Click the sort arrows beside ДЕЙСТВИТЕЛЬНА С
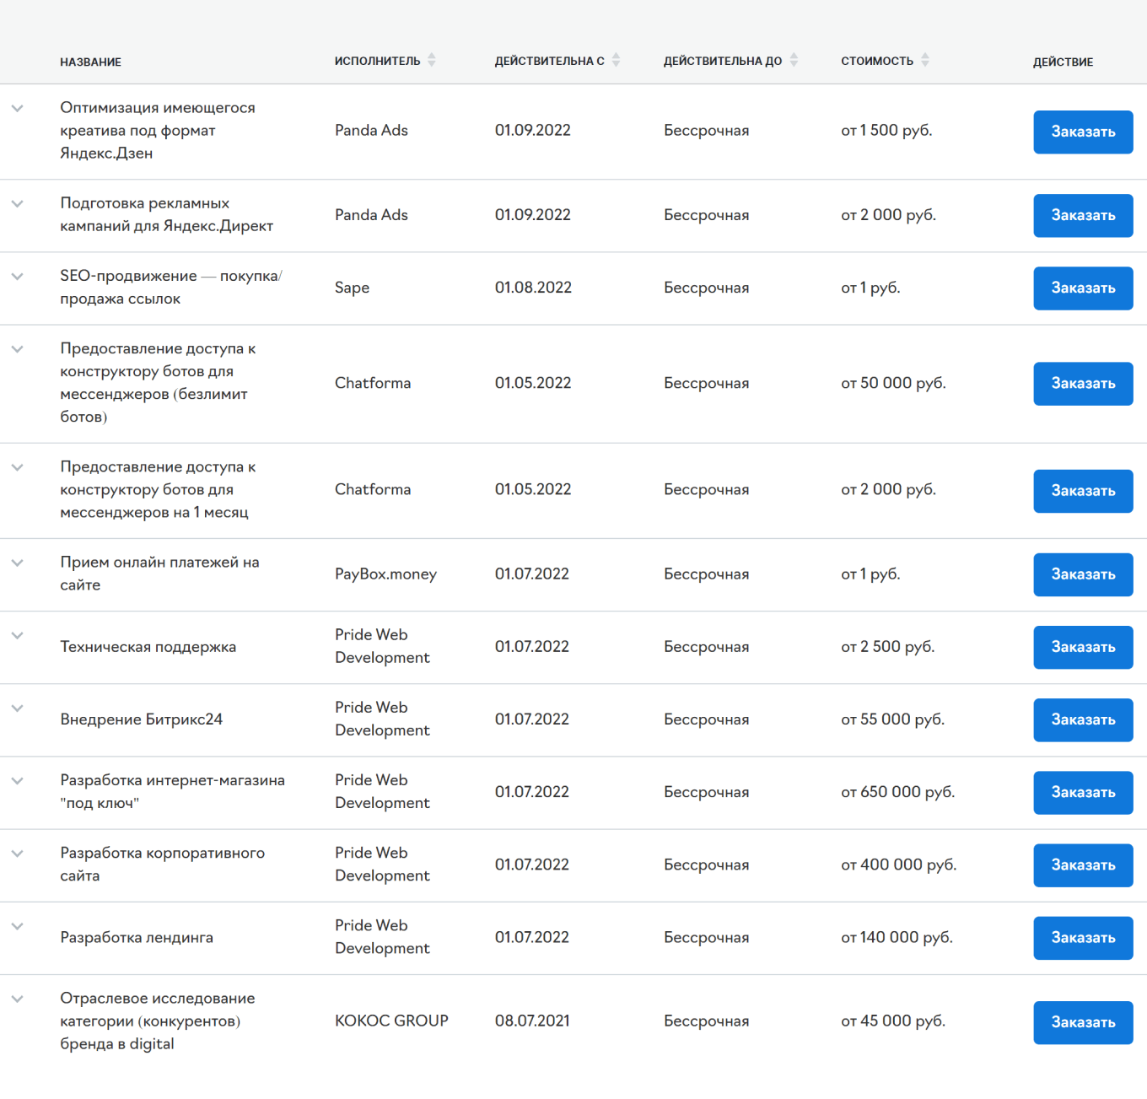 (617, 59)
